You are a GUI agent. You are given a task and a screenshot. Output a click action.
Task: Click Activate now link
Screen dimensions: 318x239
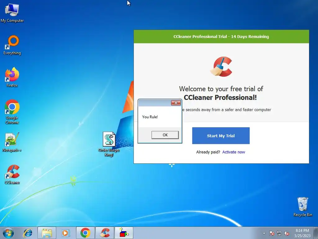234,152
